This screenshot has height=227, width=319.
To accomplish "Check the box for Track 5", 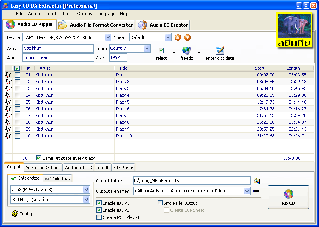I will (17, 102).
